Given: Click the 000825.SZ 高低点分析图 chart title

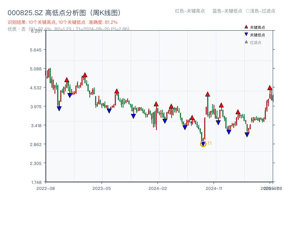Looking at the screenshot, I should (64, 12).
